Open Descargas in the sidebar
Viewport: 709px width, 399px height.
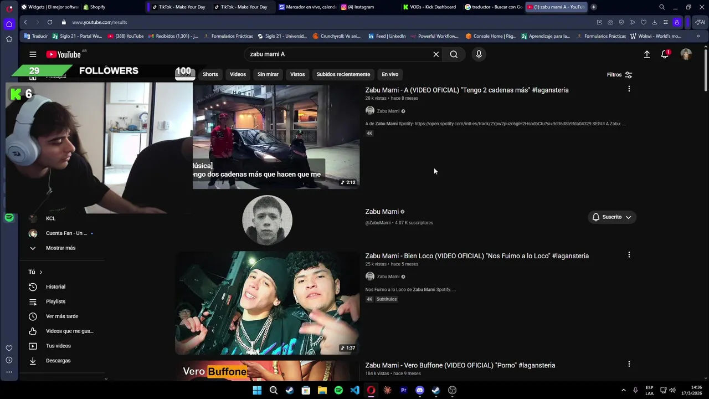[58, 361]
